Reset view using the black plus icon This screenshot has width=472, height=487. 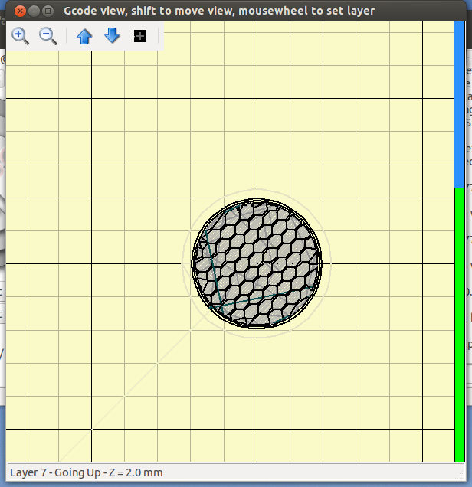tap(139, 36)
